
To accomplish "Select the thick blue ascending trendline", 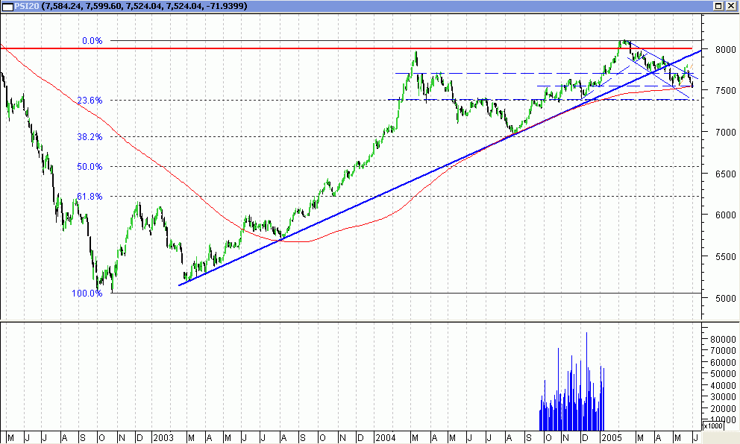I will pos(440,168).
